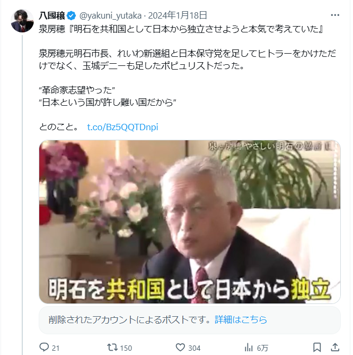Open 八國穣's profile avatar picture

pos(22,21)
